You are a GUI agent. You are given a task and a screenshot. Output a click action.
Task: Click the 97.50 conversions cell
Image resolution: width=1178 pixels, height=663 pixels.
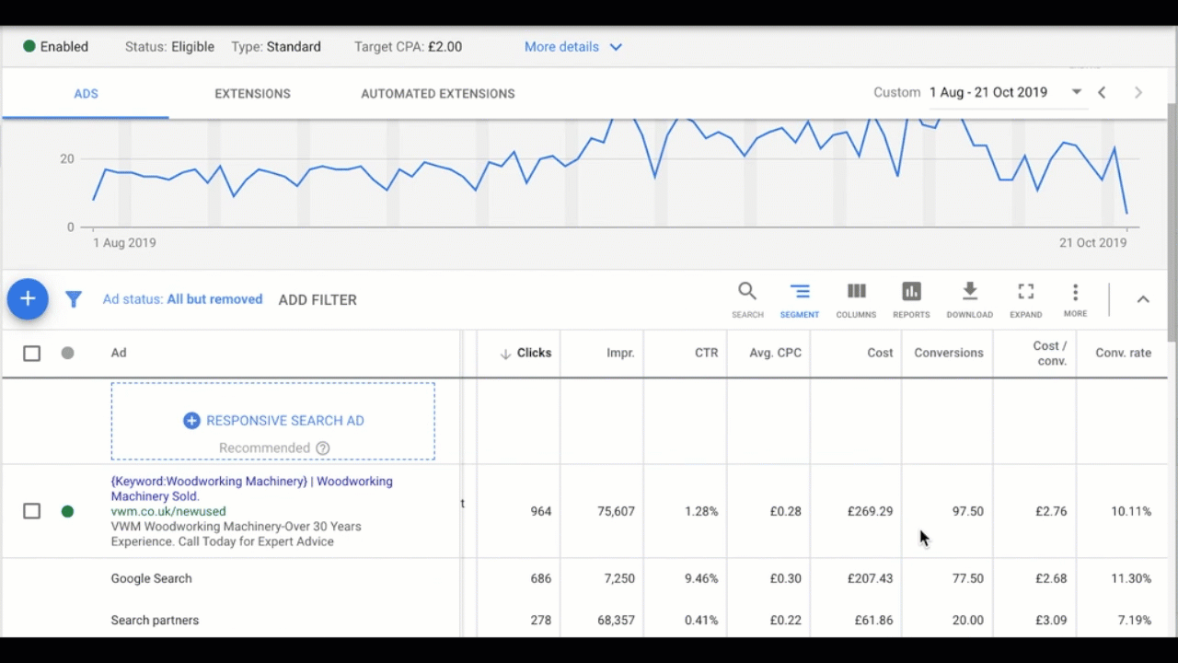(x=967, y=512)
